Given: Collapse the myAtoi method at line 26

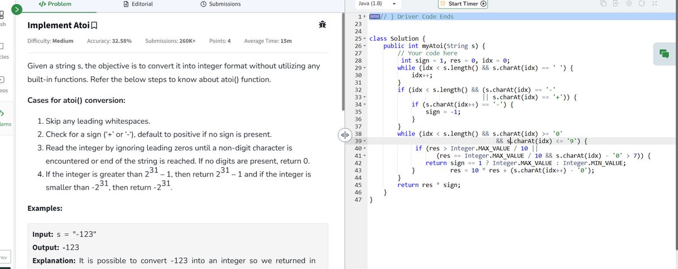Looking at the screenshot, I should click(x=364, y=46).
